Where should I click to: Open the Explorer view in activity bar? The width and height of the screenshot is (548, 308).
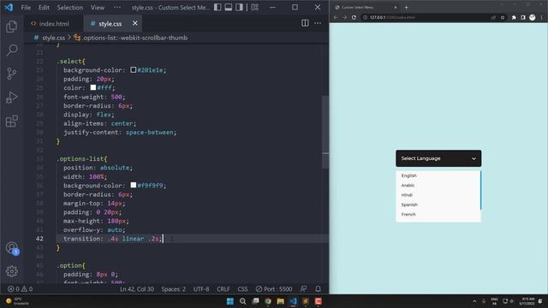(x=11, y=27)
